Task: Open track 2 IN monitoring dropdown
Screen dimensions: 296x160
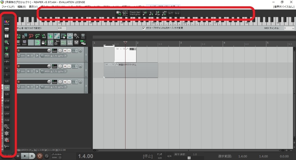Action: (x=32, y=71)
